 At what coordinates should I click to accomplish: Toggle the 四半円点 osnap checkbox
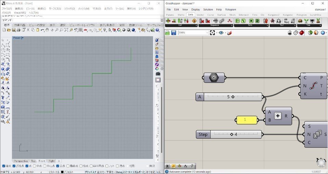91,166
